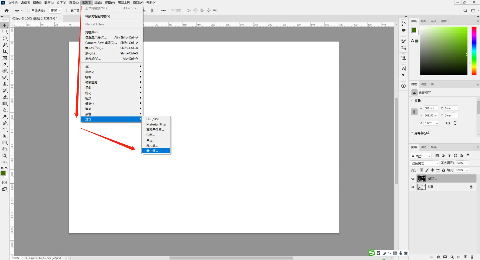Screen dimensions: 480x260
Task: Toggle visibility of 背景 layer
Action: pyautogui.click(x=413, y=187)
